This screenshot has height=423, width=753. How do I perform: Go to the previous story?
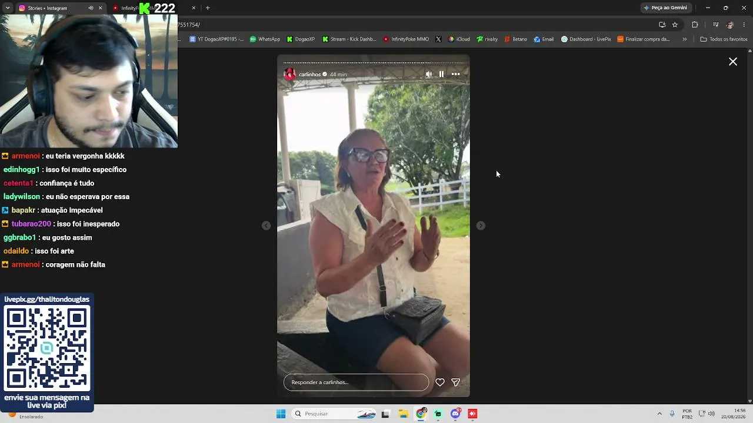[266, 226]
